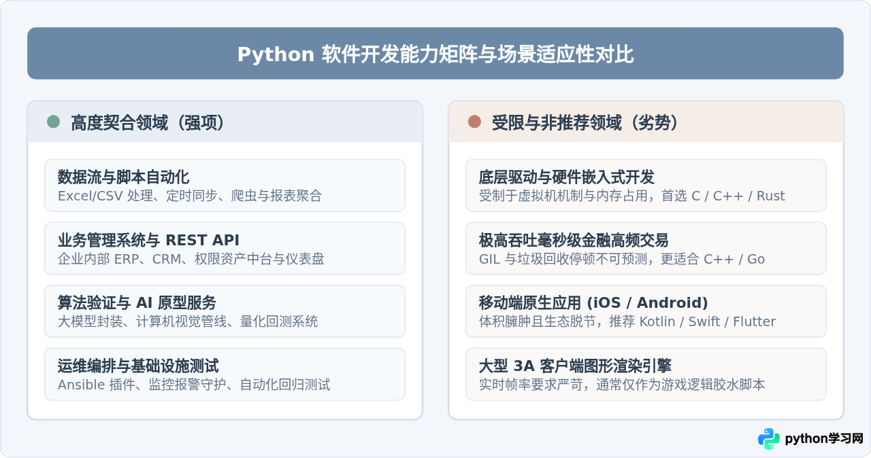This screenshot has height=458, width=871.
Task: Click the 算法验证与 AI 原型服务 title
Action: tap(137, 303)
